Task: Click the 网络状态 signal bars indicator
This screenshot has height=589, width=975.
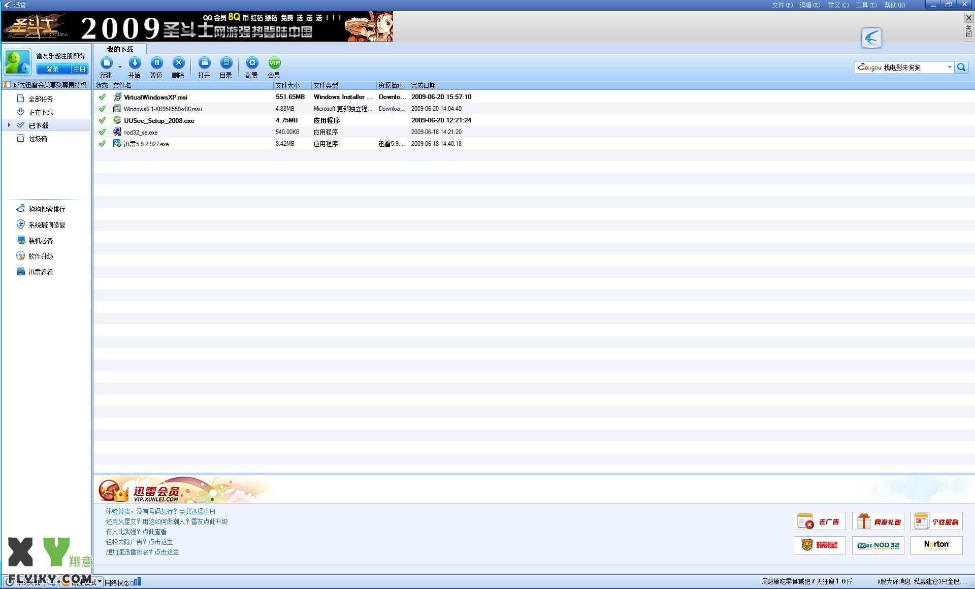Action: pyautogui.click(x=136, y=582)
